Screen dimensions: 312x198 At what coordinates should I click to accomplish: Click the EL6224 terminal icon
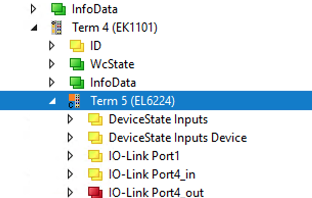click(74, 101)
